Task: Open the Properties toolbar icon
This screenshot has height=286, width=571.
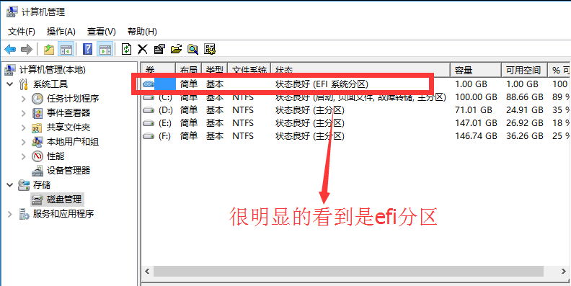Action: (x=159, y=49)
